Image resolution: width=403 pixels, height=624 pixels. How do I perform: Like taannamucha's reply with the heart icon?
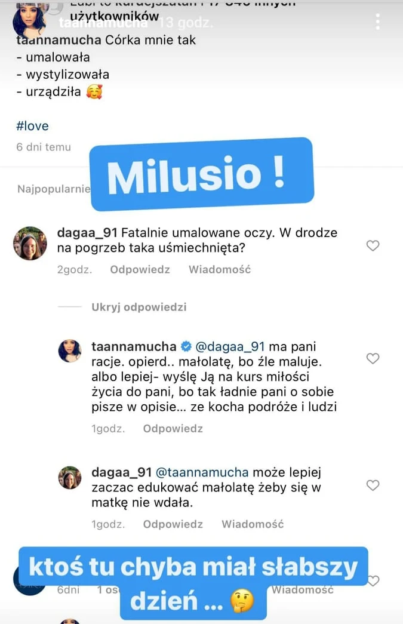(373, 358)
